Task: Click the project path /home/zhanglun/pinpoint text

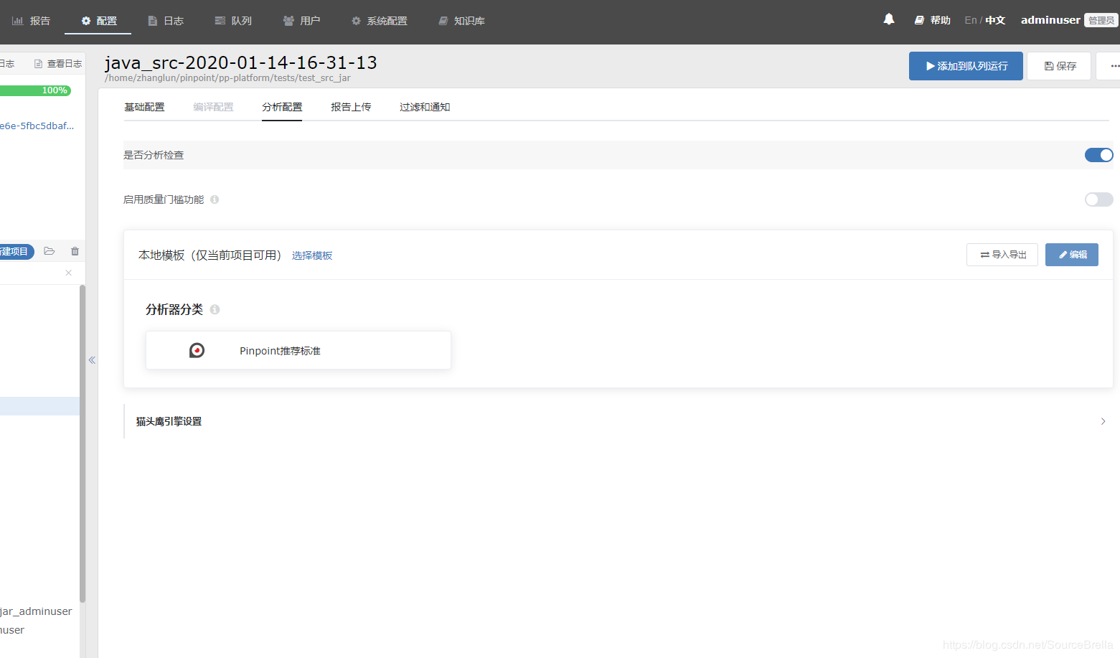Action: [227, 78]
